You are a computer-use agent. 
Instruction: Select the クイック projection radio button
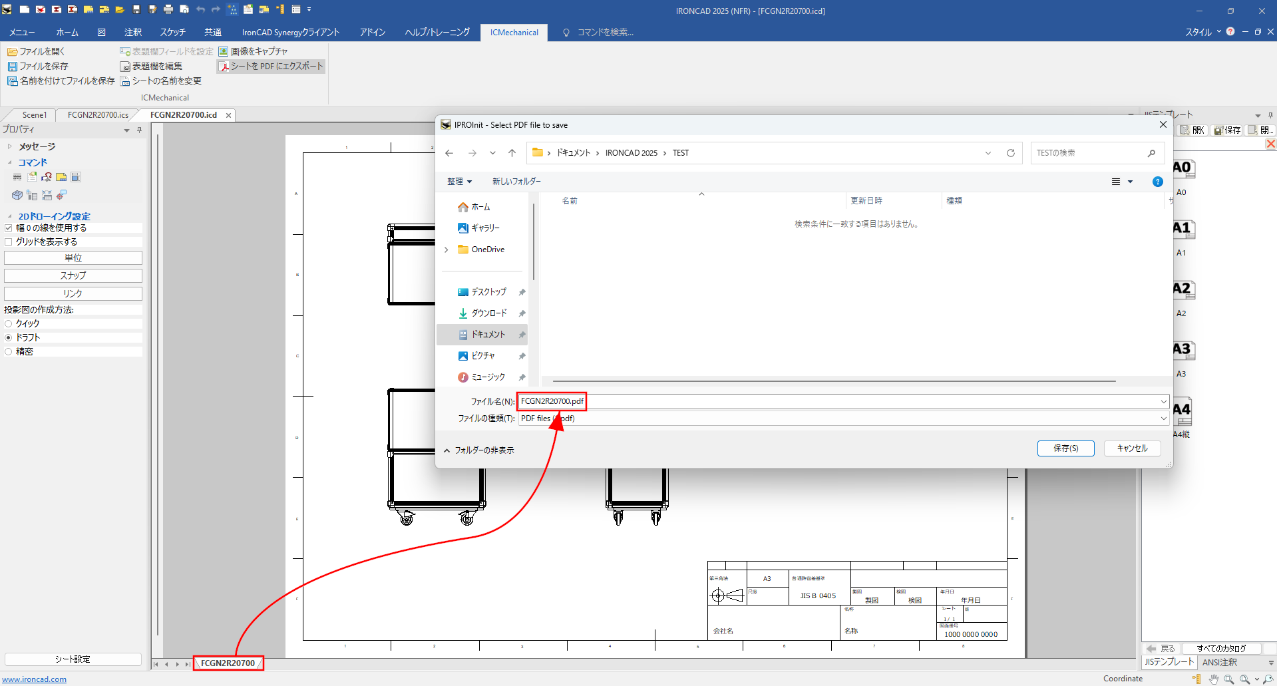[x=9, y=323]
